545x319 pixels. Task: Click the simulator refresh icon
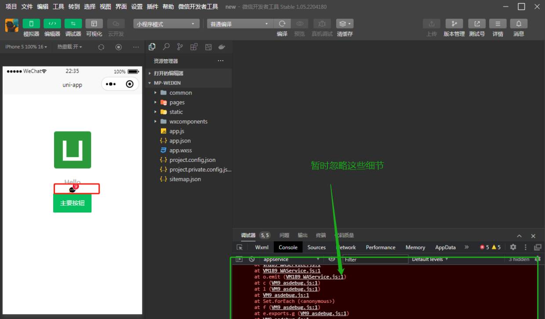coord(101,47)
